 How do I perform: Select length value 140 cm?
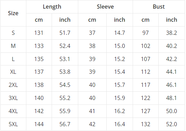tap(39, 98)
